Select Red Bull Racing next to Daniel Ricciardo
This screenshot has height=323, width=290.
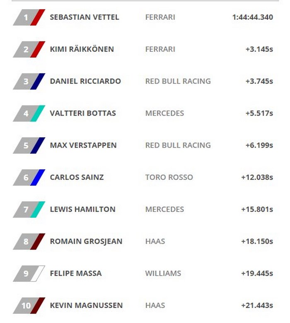point(178,81)
